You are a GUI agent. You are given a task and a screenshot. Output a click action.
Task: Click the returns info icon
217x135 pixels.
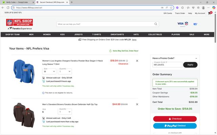[x=43, y=93]
